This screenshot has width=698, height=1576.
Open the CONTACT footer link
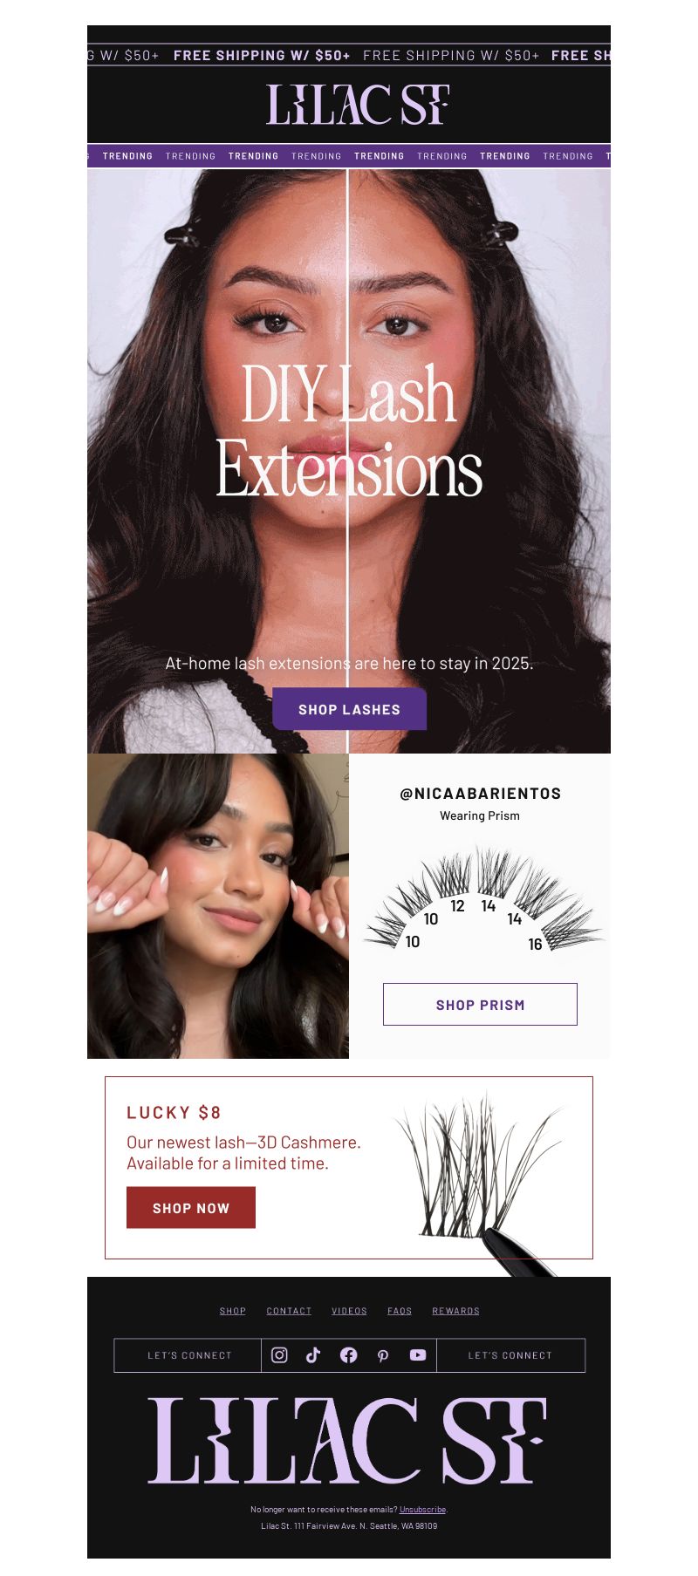289,1311
